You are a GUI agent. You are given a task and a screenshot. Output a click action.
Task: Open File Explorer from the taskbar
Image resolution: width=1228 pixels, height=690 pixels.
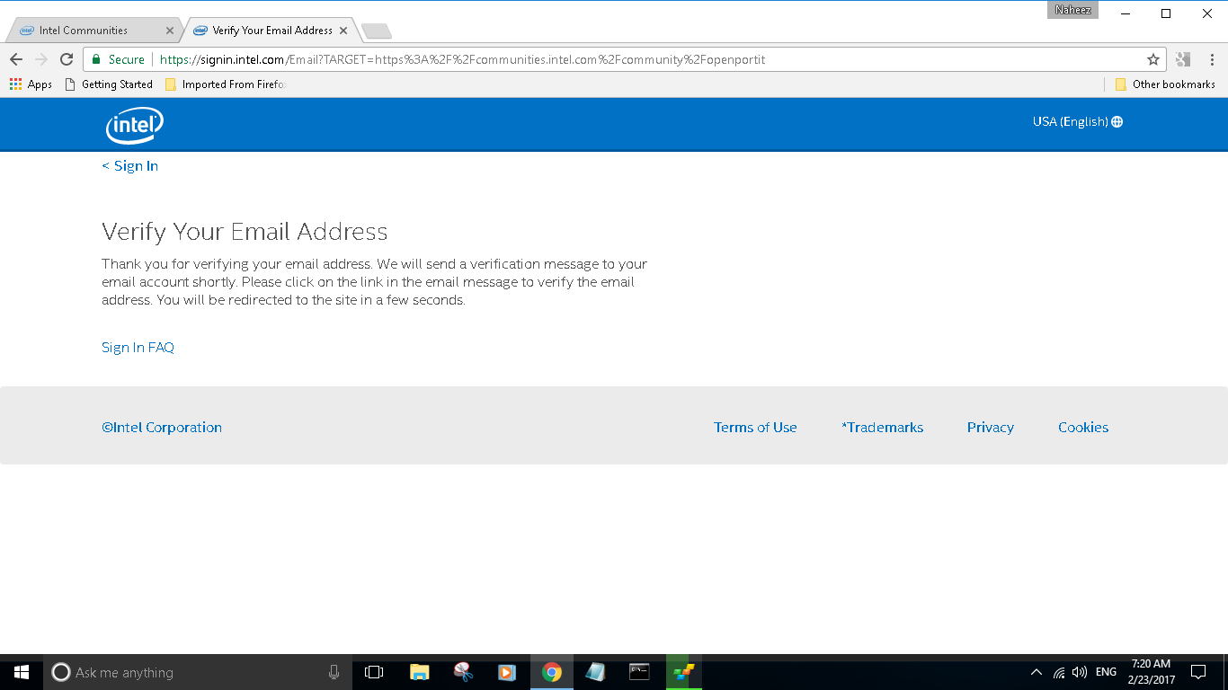point(419,672)
